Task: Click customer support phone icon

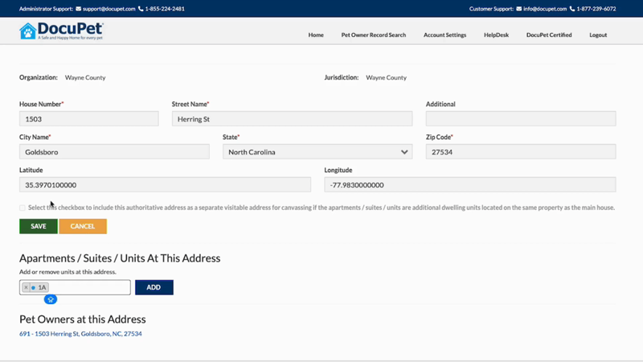Action: (x=572, y=9)
